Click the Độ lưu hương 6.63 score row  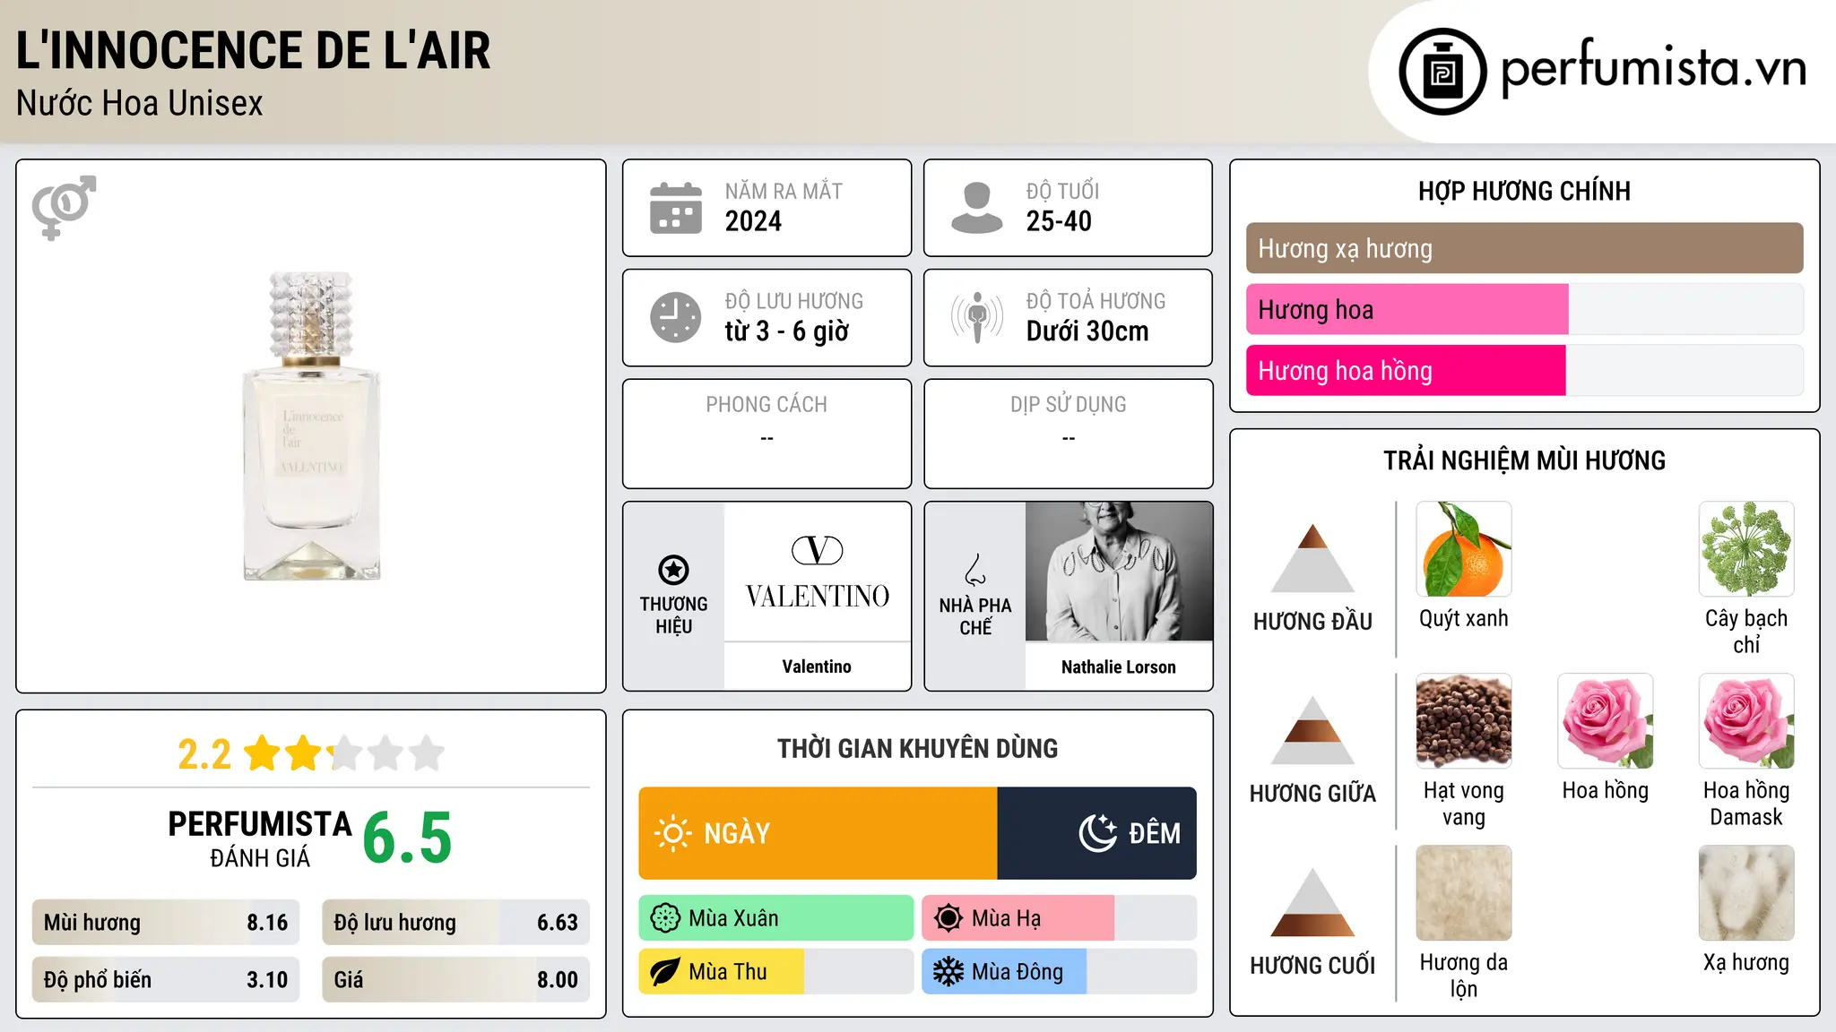[x=455, y=923]
